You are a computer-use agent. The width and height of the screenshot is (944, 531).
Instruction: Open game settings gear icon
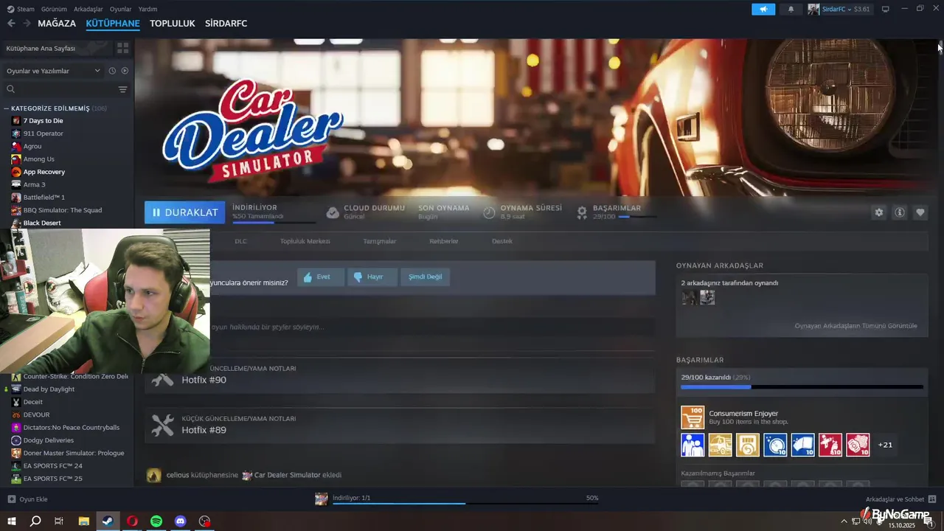(878, 212)
